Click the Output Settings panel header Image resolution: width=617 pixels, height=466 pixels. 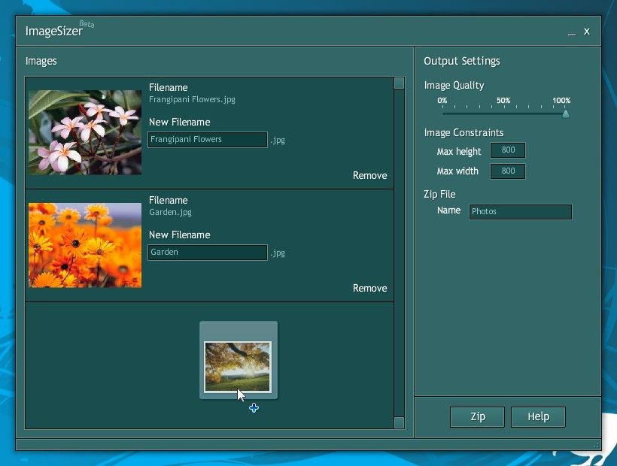click(462, 61)
